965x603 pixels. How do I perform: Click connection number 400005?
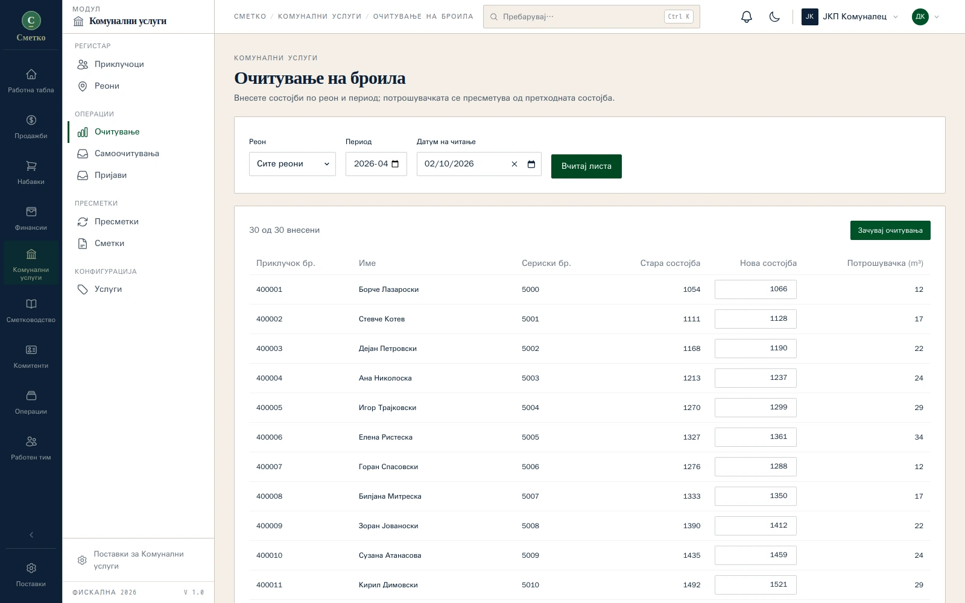tap(270, 408)
